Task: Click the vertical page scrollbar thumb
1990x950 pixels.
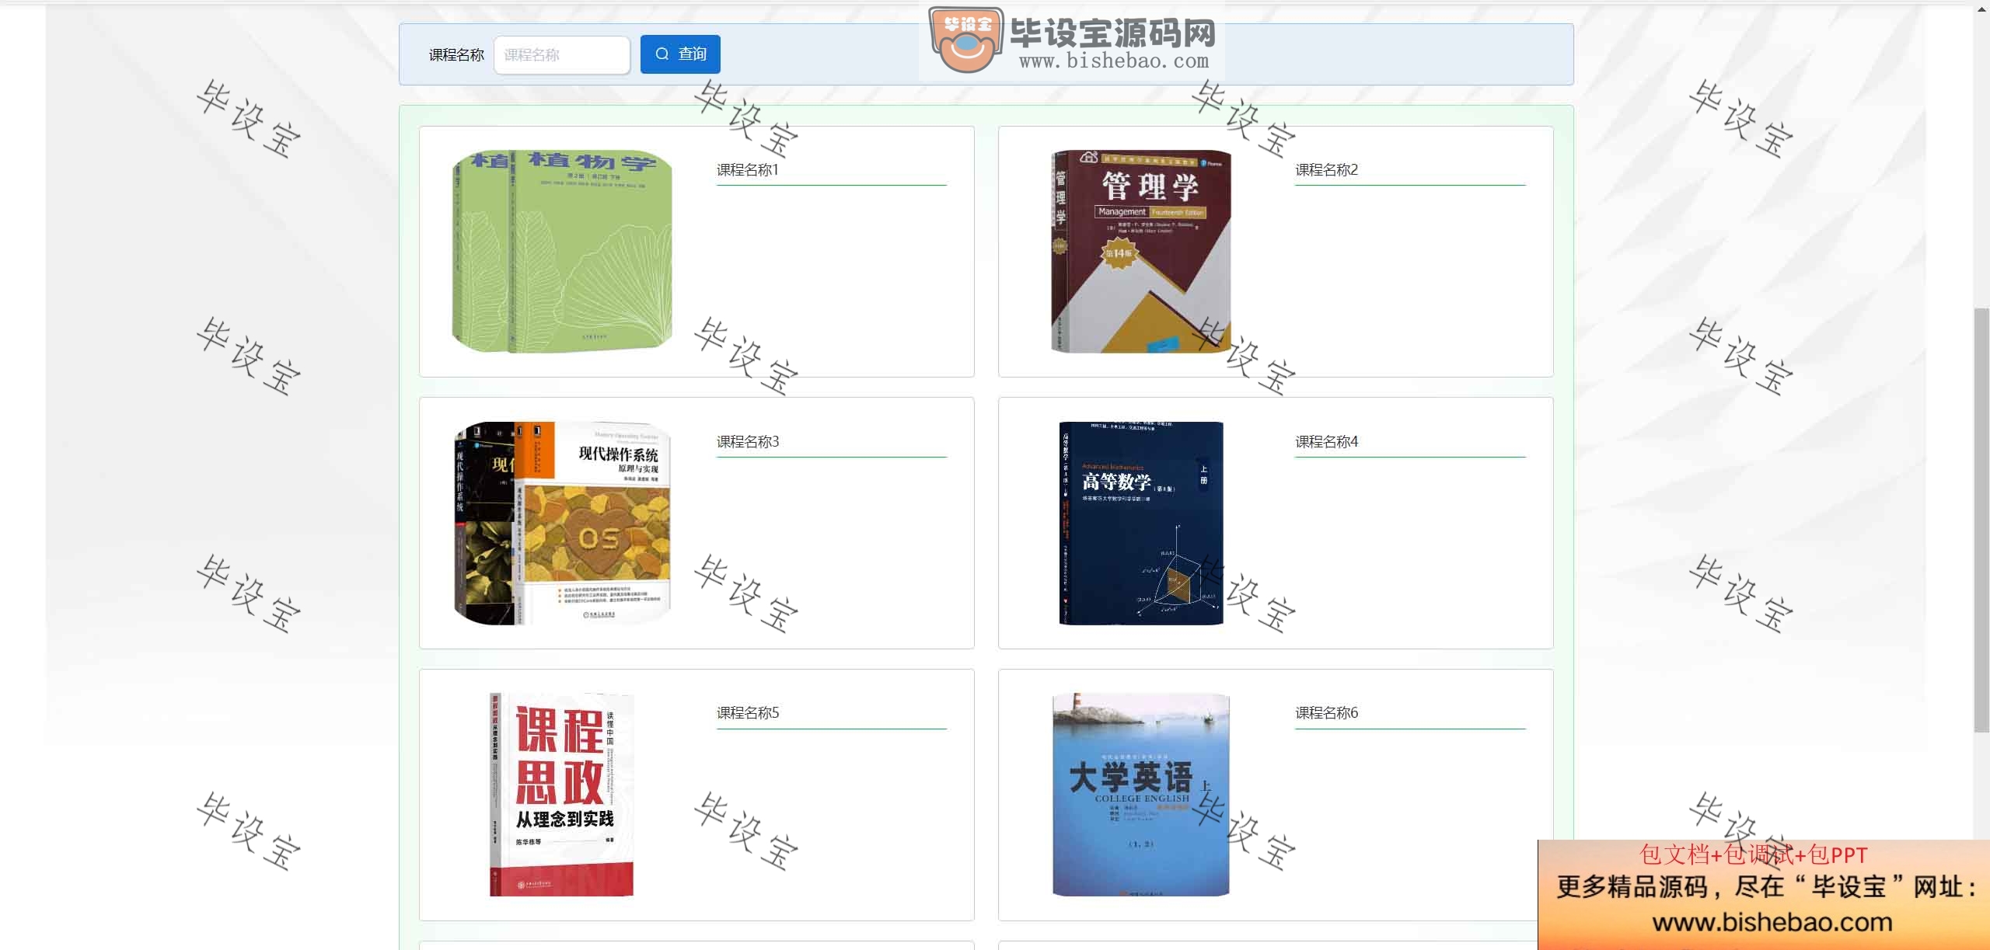Action: tap(1981, 520)
